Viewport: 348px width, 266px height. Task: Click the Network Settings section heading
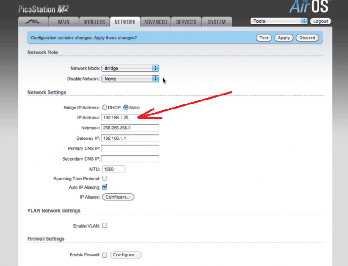pos(47,92)
